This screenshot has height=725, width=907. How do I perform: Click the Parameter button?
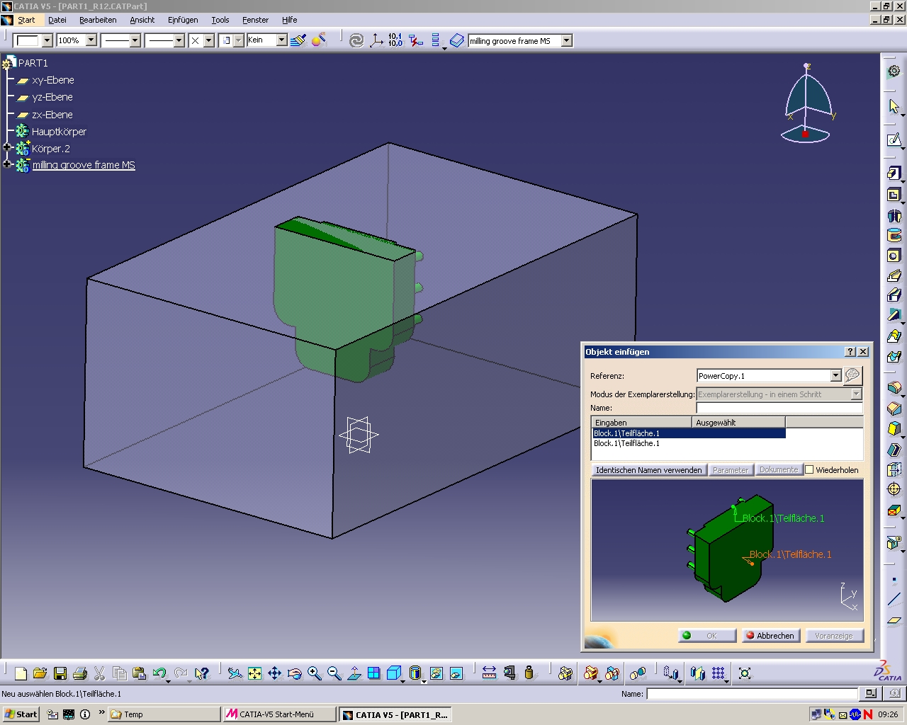[731, 469]
